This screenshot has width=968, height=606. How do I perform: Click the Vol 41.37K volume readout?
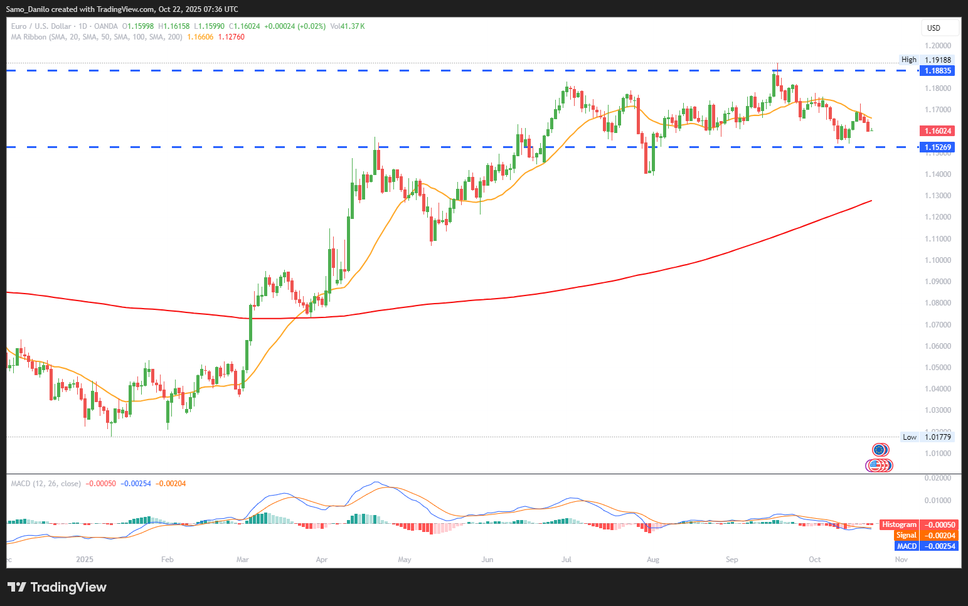[x=347, y=26]
